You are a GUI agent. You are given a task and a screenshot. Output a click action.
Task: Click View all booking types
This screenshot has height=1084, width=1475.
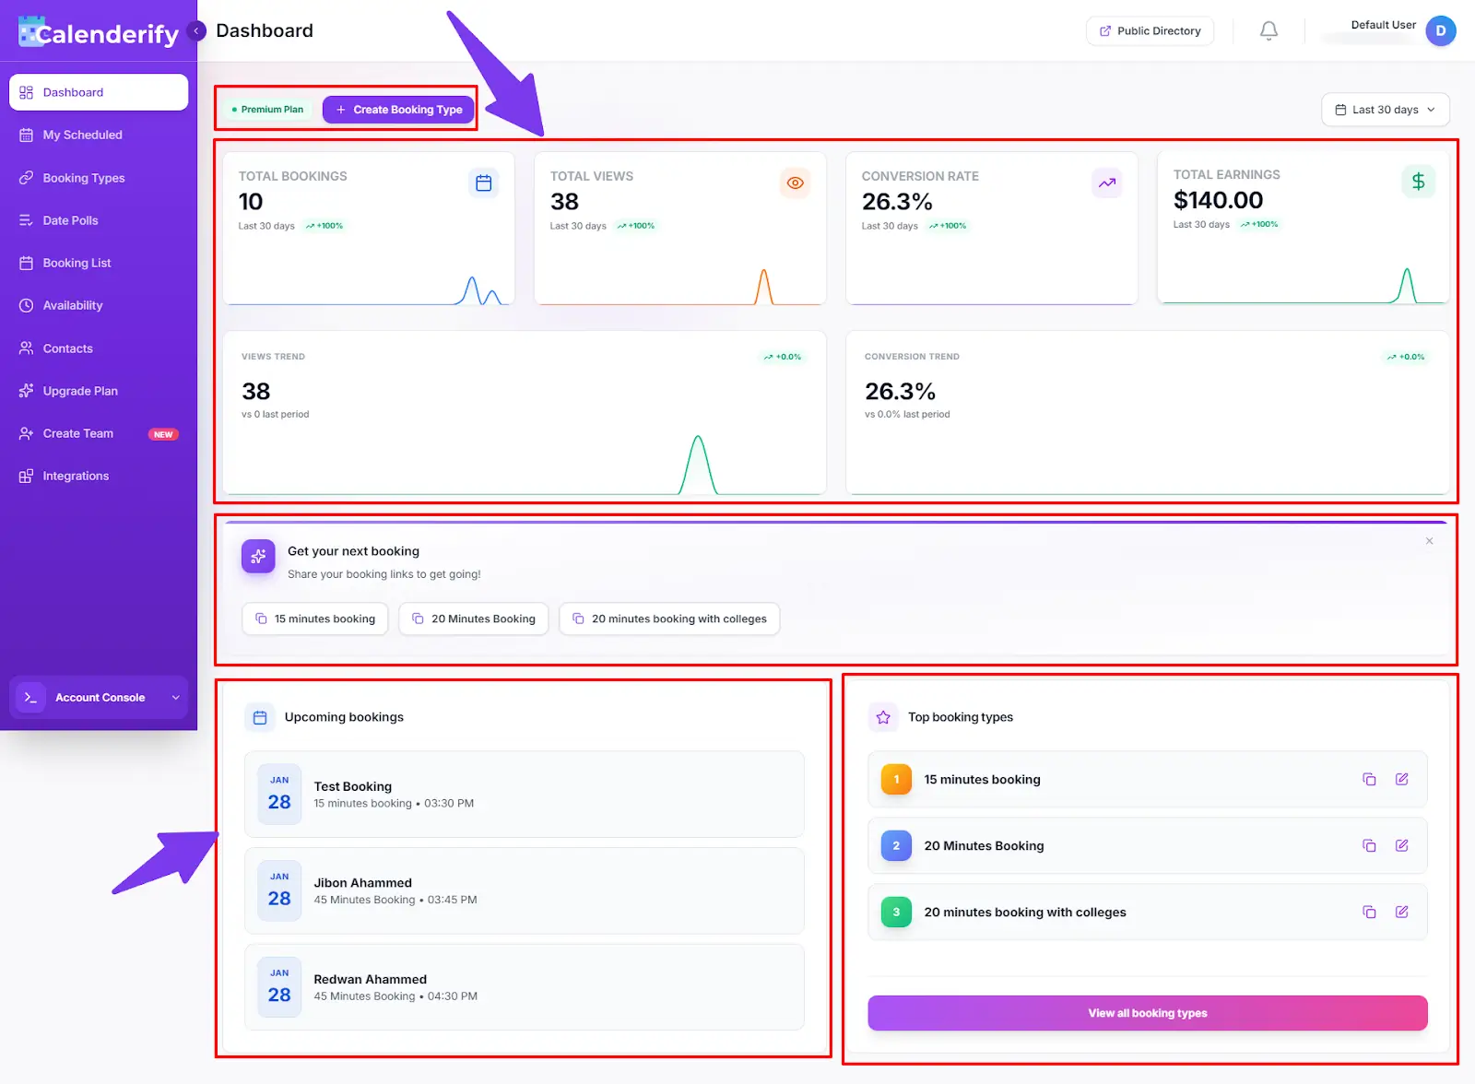click(1147, 1012)
